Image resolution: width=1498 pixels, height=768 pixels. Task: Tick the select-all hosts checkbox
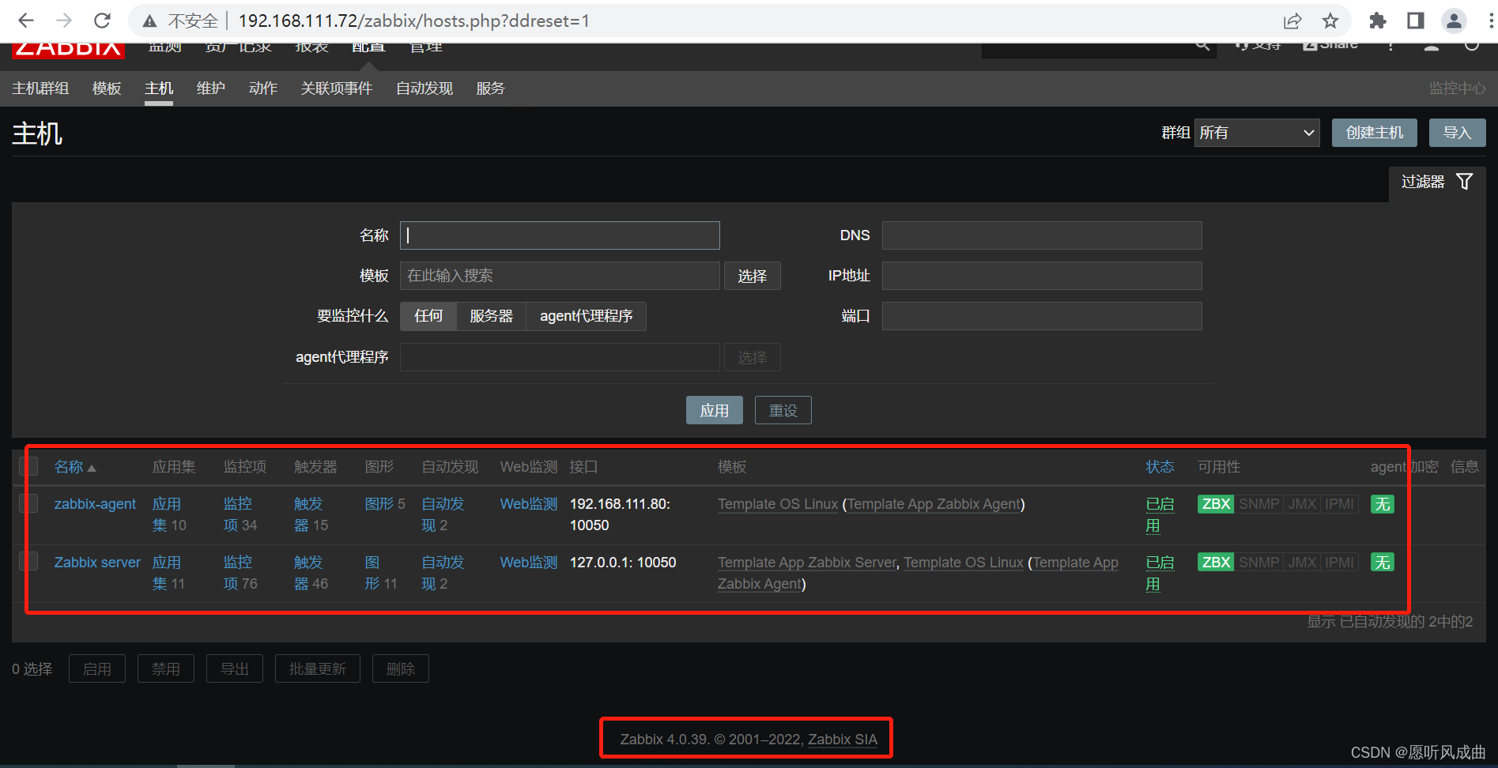tap(28, 466)
